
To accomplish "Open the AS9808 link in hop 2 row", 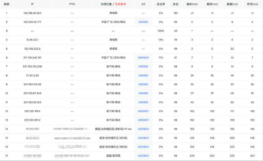I will pyautogui.click(x=143, y=22).
